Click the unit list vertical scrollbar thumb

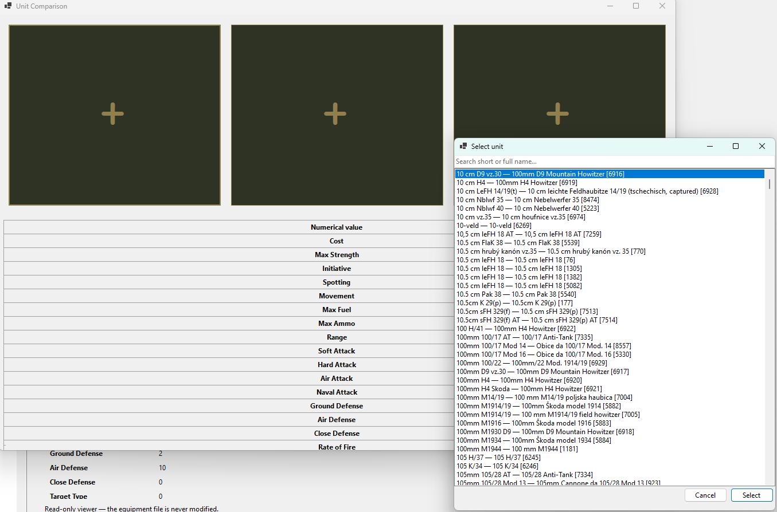pyautogui.click(x=769, y=184)
